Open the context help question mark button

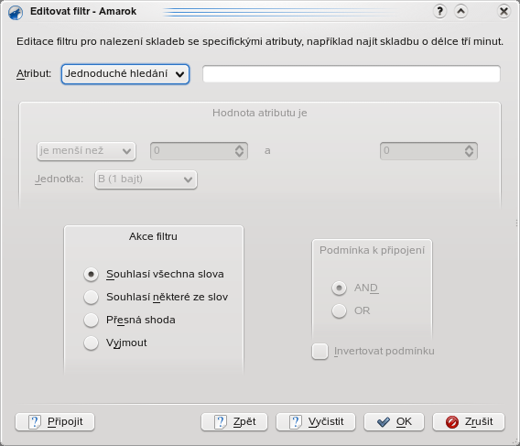[x=439, y=12]
